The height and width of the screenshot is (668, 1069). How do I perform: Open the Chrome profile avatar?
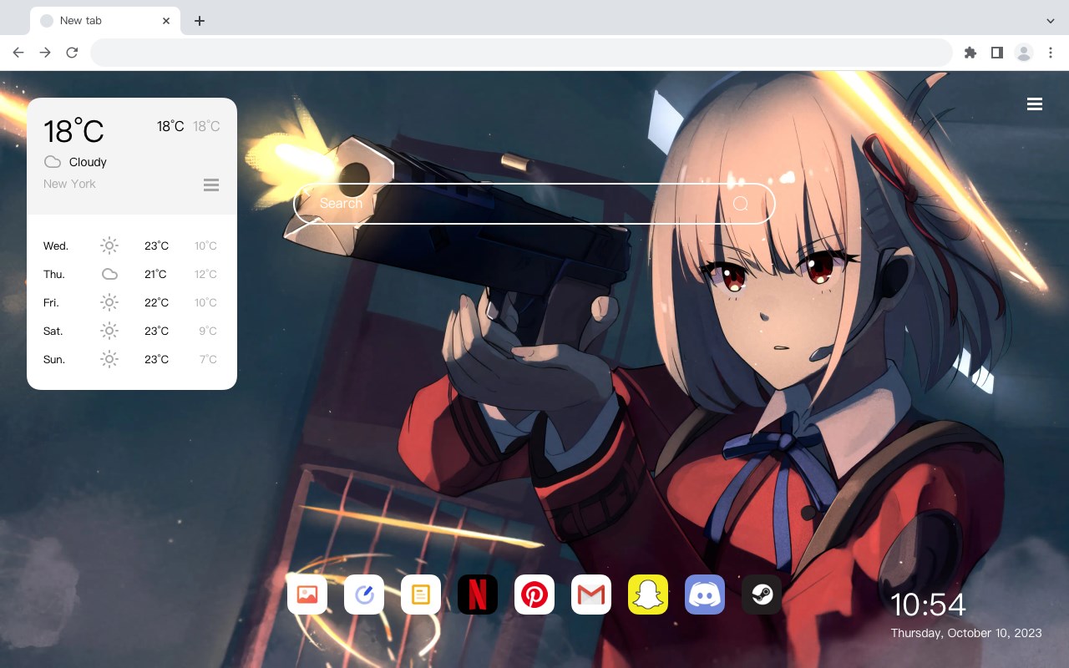tap(1024, 53)
